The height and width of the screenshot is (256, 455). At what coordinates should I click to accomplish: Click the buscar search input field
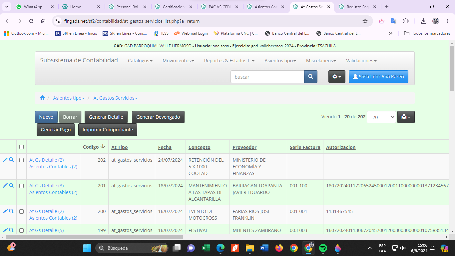267,77
